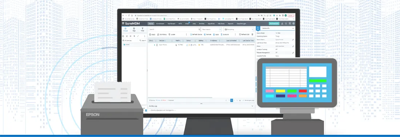Image resolution: width=400 pixels, height=137 pixels.
Task: Click the teal button in header bar
Action: tap(274, 24)
